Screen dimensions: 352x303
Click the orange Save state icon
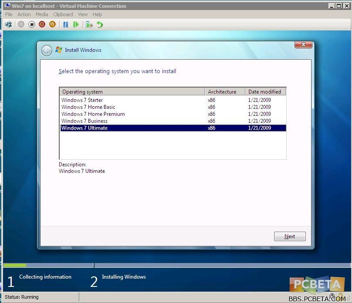pos(52,24)
